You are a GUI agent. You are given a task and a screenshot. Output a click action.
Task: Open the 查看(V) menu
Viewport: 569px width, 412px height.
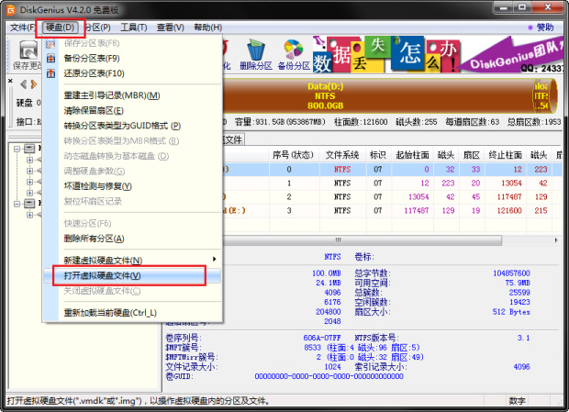point(170,28)
